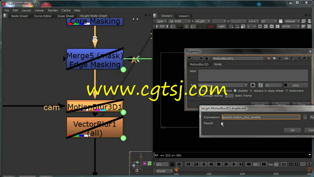Enable always in dope sheet checkbox
Screen dimensions: 314x177
click(x=251, y=91)
